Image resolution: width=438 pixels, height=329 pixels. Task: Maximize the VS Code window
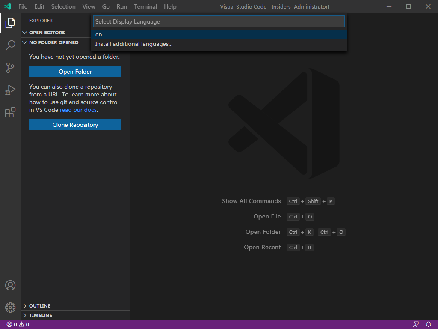pyautogui.click(x=408, y=6)
